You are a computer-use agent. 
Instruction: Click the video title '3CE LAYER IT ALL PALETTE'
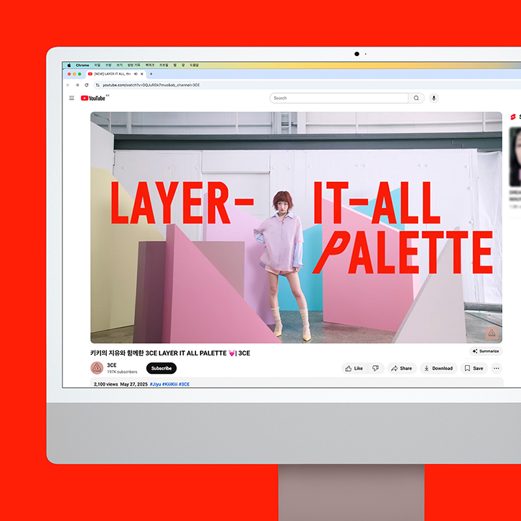(x=186, y=353)
